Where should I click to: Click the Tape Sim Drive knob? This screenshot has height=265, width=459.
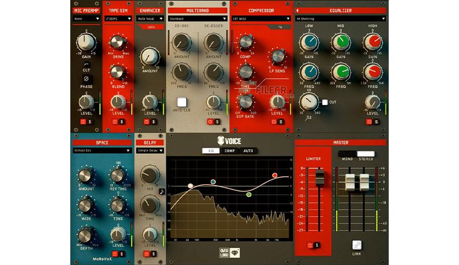click(117, 42)
